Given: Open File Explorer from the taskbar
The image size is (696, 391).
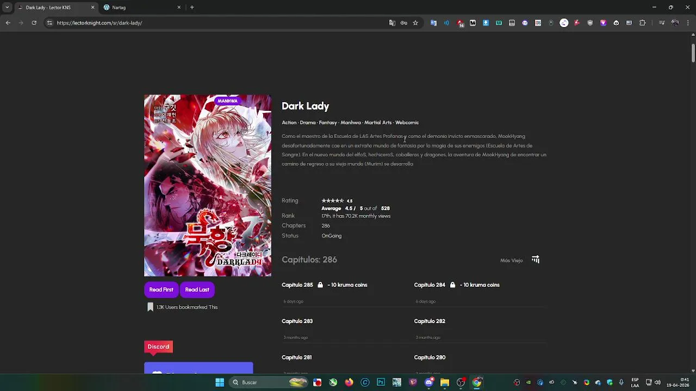Looking at the screenshot, I should point(445,382).
